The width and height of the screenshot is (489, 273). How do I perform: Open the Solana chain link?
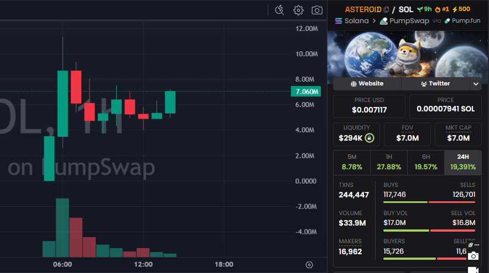(352, 21)
